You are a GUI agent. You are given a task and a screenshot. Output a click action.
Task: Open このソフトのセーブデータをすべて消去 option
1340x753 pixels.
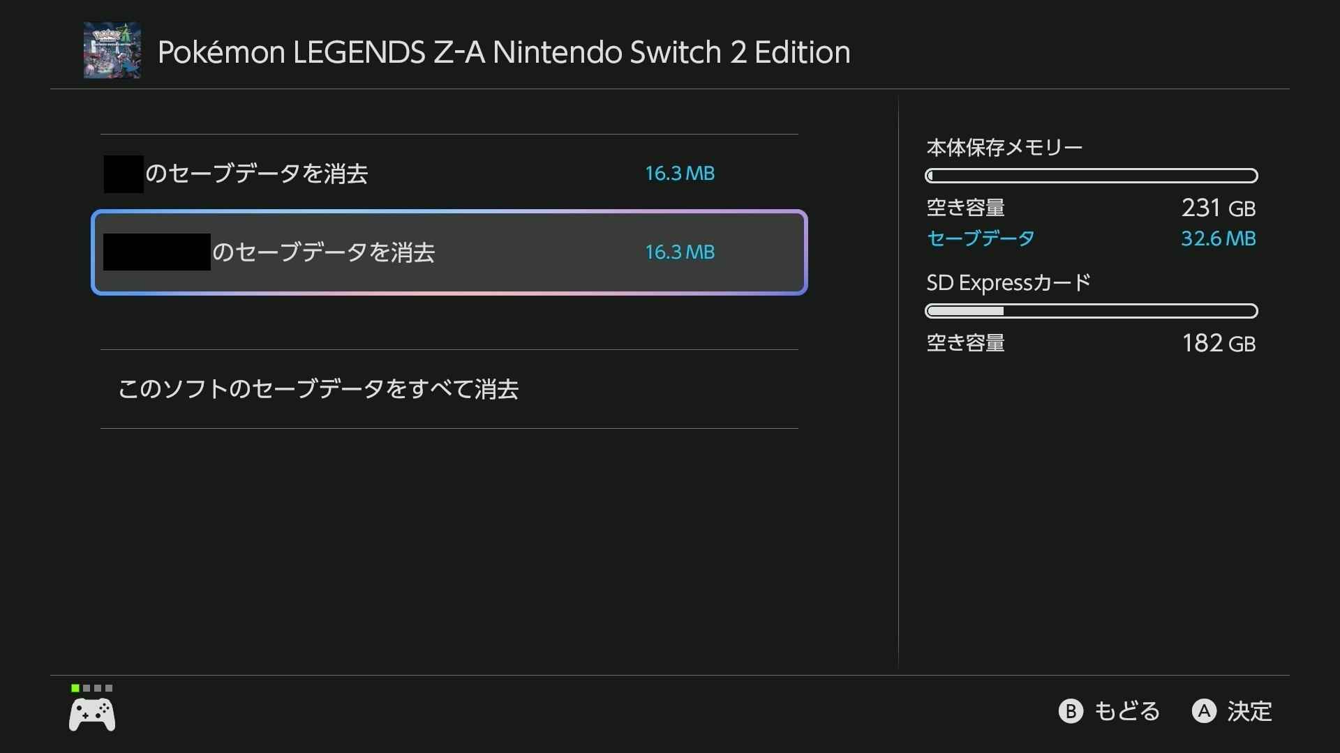(x=318, y=389)
